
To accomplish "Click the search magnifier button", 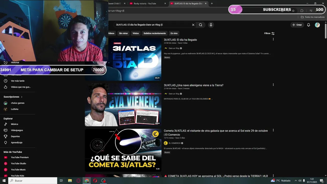I will point(201,25).
